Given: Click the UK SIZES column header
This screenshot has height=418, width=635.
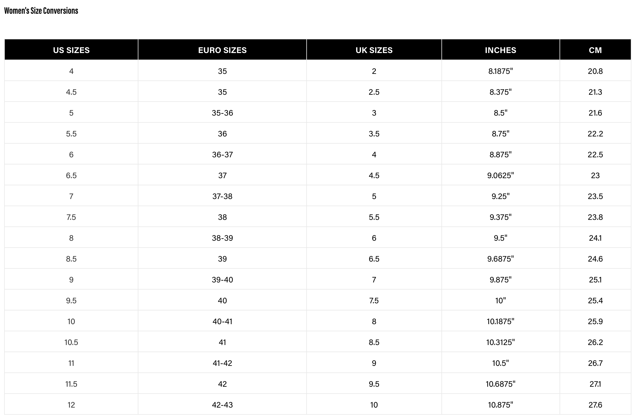Looking at the screenshot, I should (x=374, y=50).
